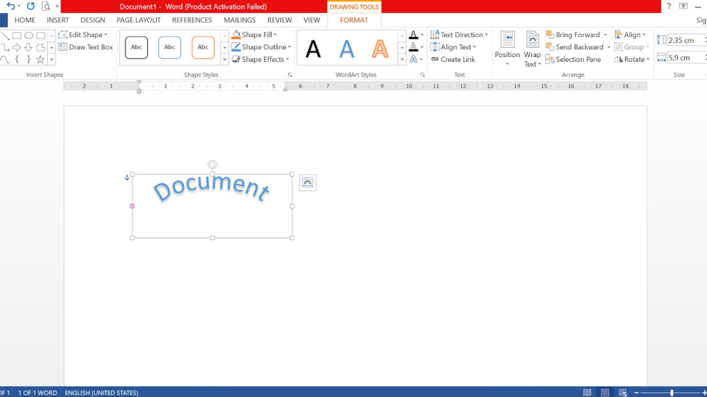Pick the right block arrow shape
Image resolution: width=707 pixels, height=397 pixels.
[x=16, y=47]
